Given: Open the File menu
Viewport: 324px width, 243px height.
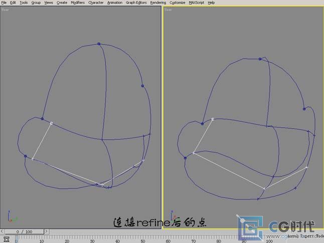Looking at the screenshot, I should 4,3.
